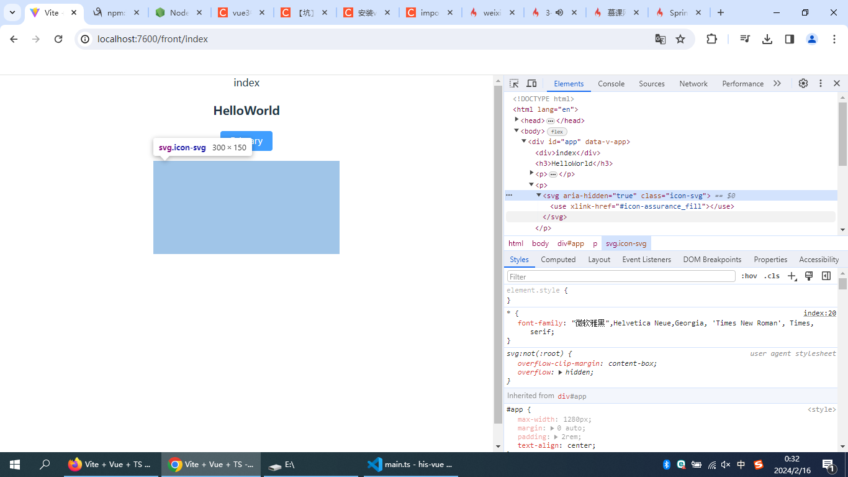
Task: Expand the overflow hidden shorthand triangle
Action: click(x=561, y=372)
